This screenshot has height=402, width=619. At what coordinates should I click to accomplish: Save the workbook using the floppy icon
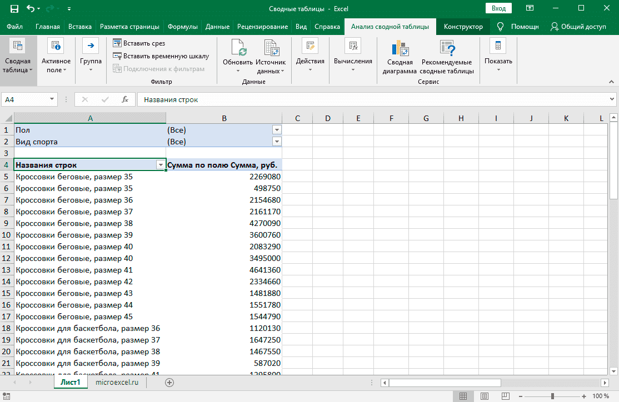(x=14, y=8)
